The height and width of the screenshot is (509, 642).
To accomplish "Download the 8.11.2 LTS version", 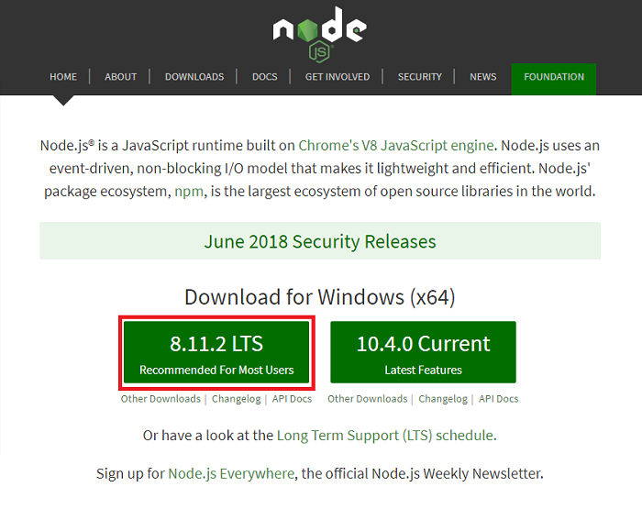I will (x=216, y=352).
